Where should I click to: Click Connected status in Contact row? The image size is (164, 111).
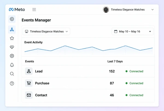click(x=134, y=95)
